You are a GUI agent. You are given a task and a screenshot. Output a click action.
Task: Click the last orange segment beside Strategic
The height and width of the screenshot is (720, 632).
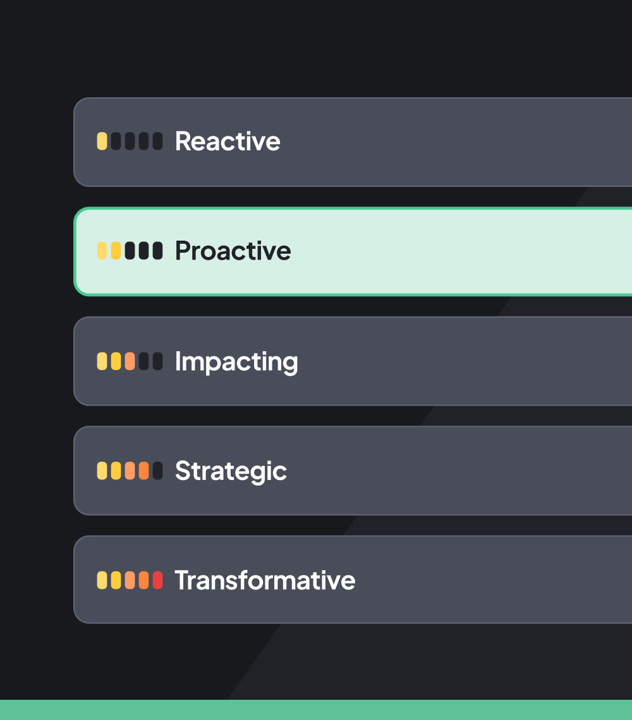[145, 470]
